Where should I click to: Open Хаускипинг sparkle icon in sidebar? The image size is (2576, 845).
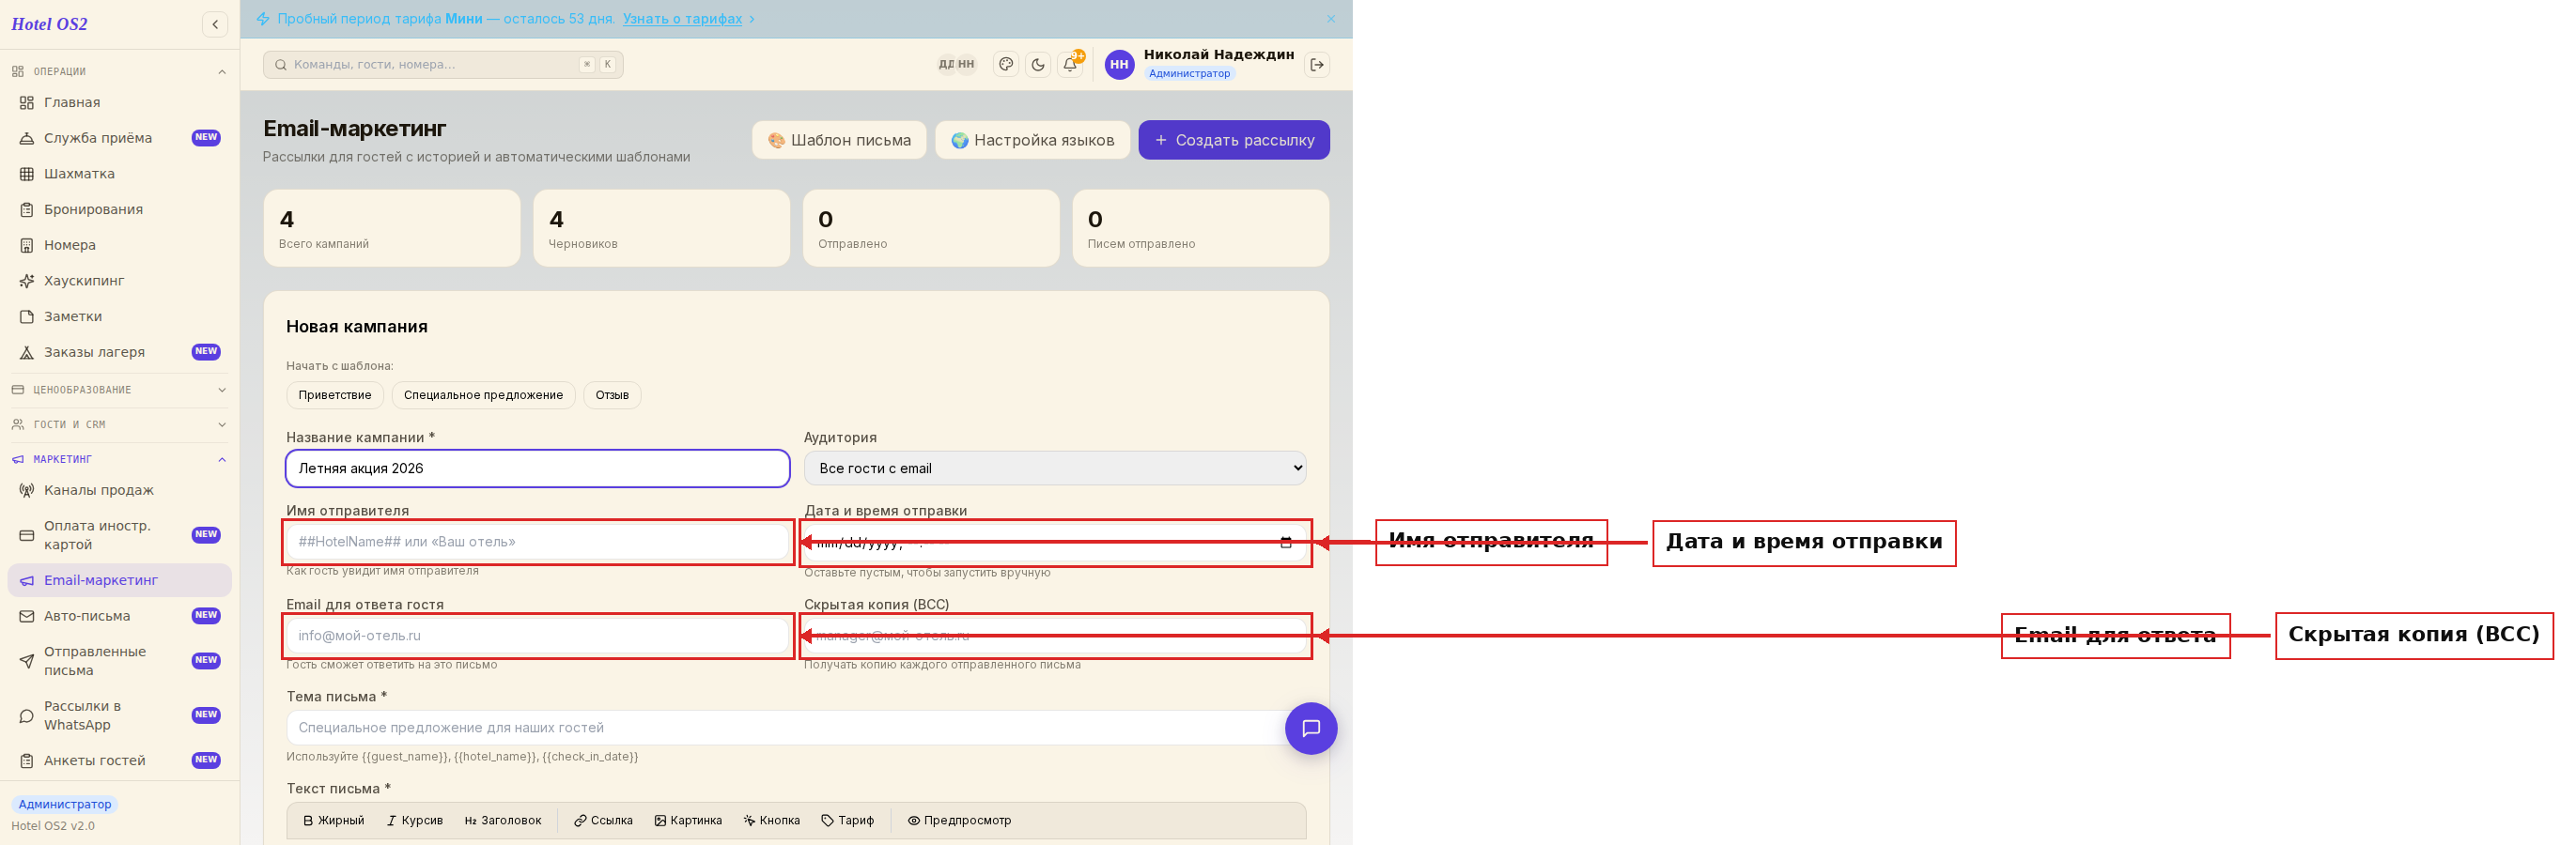pyautogui.click(x=27, y=282)
